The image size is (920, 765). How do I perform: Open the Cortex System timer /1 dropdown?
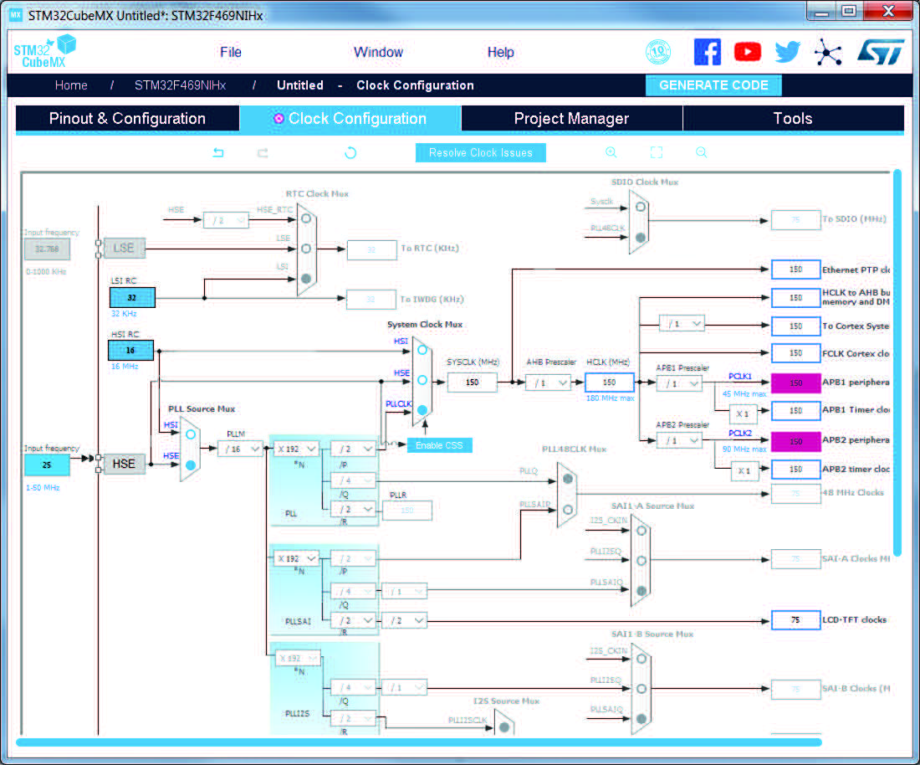(682, 324)
